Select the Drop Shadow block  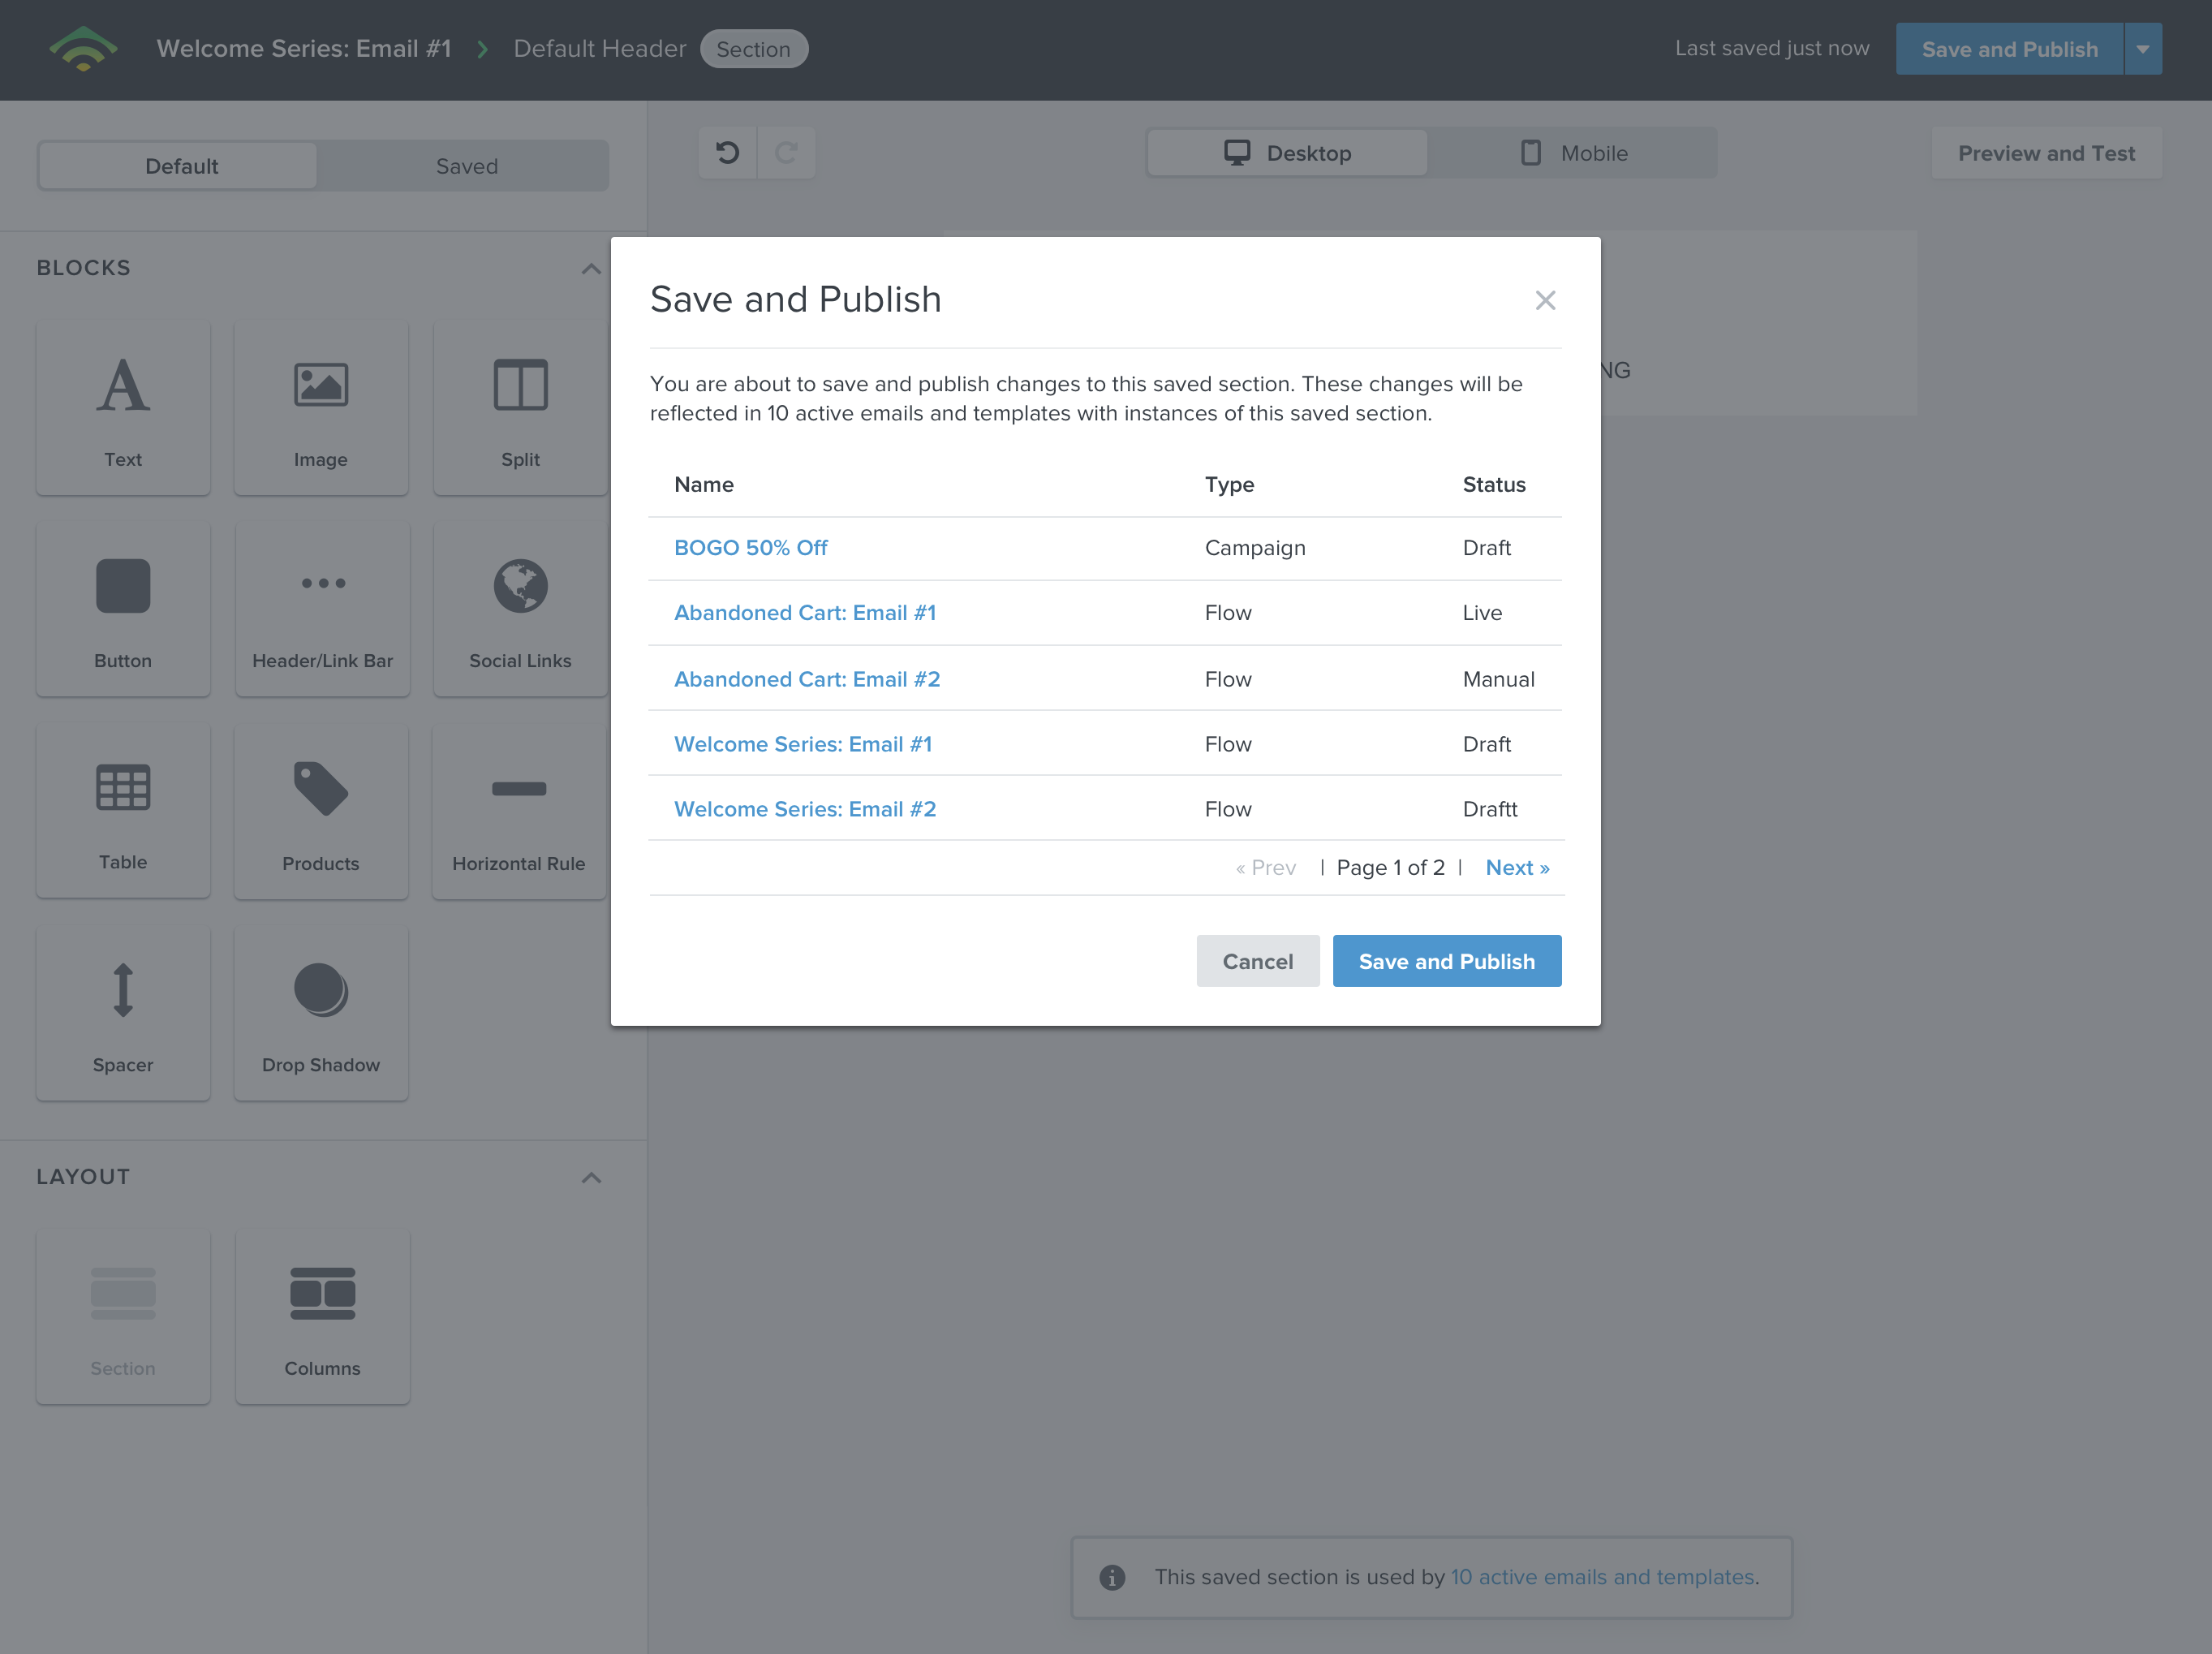pos(321,1013)
